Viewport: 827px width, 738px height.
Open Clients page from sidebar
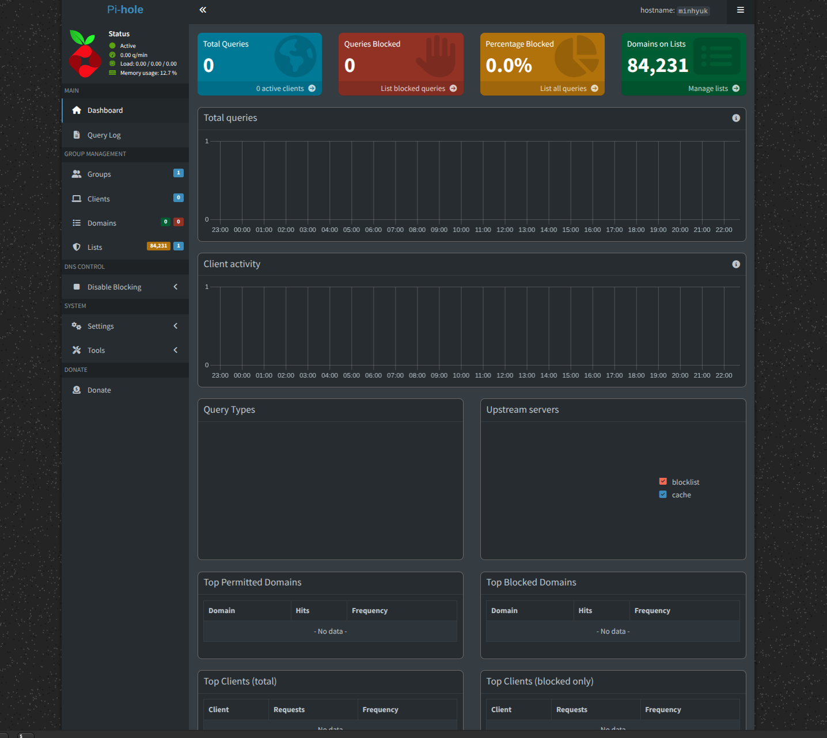click(126, 199)
